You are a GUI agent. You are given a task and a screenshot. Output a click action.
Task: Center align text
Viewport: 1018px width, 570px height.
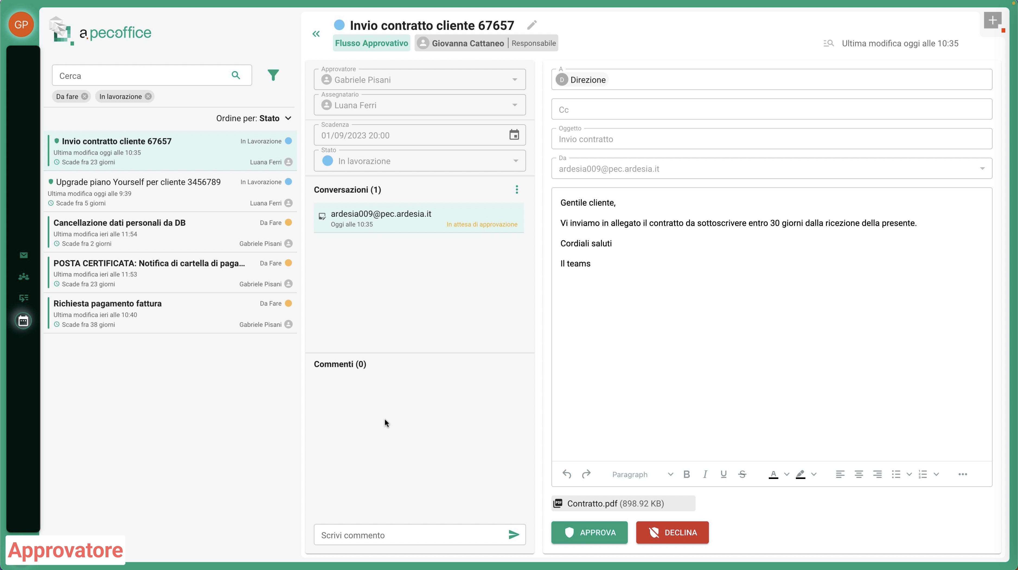(x=859, y=474)
